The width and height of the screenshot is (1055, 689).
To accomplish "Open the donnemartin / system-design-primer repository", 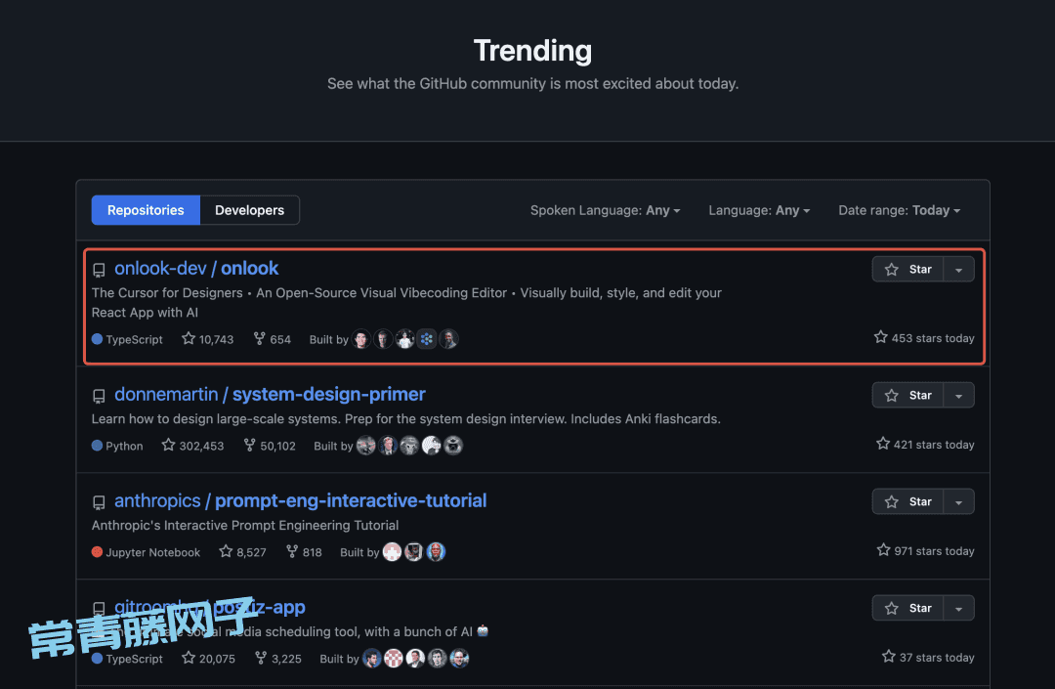I will (x=270, y=394).
